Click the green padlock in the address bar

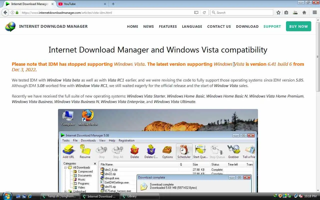tap(17, 12)
